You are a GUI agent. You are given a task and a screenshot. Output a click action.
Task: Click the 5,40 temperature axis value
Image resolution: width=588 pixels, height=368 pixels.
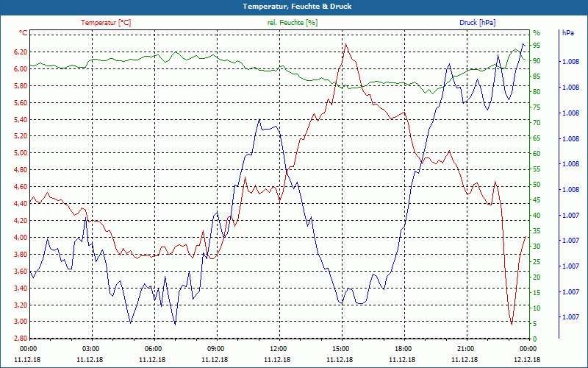21,119
